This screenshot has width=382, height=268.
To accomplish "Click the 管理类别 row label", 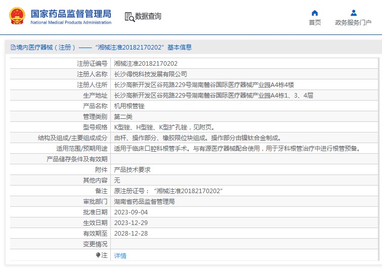I will [95, 117].
